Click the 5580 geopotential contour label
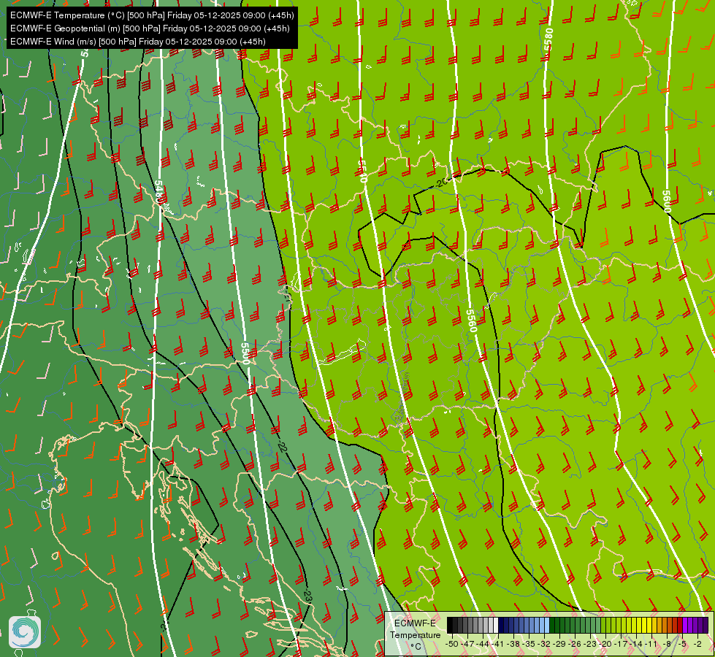Screen dimensions: 715x657 click(548, 39)
